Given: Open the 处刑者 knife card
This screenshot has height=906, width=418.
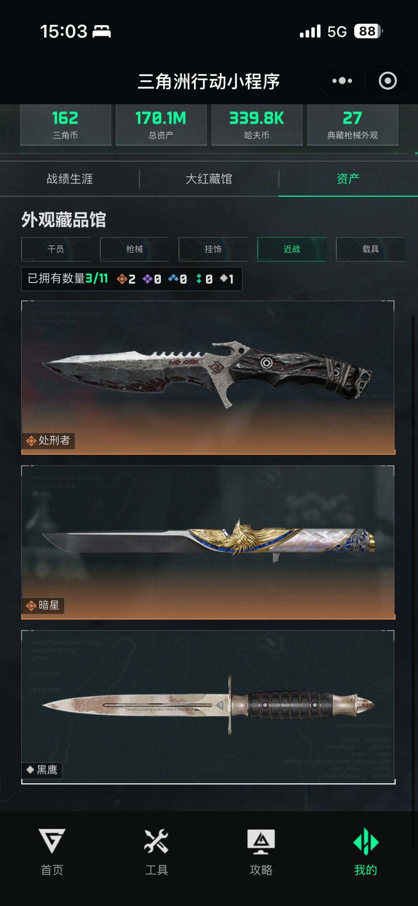Looking at the screenshot, I should pos(208,377).
